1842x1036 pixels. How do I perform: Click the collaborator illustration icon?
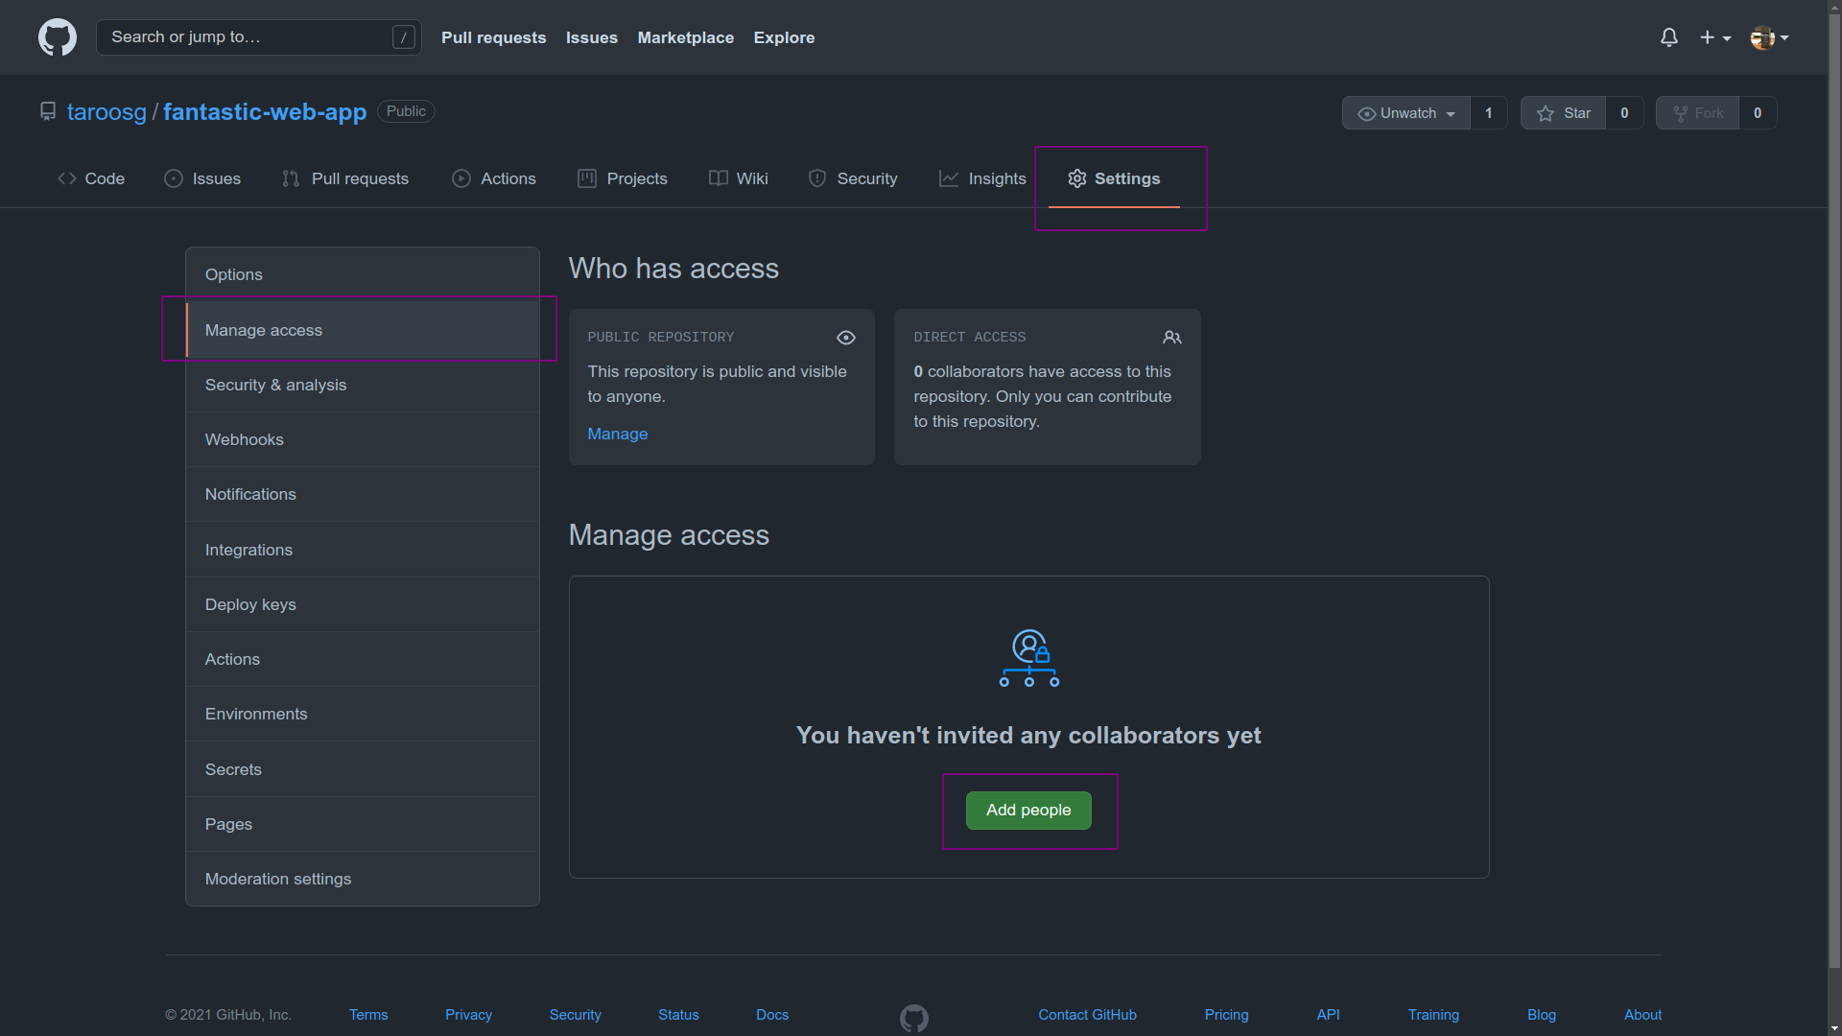pos(1029,658)
